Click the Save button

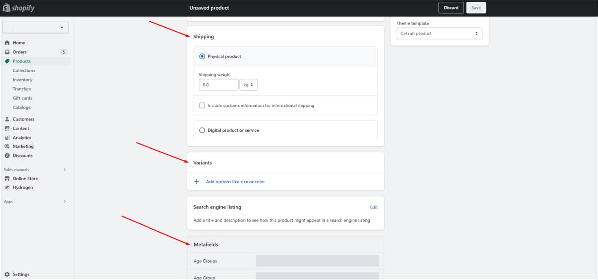click(476, 8)
